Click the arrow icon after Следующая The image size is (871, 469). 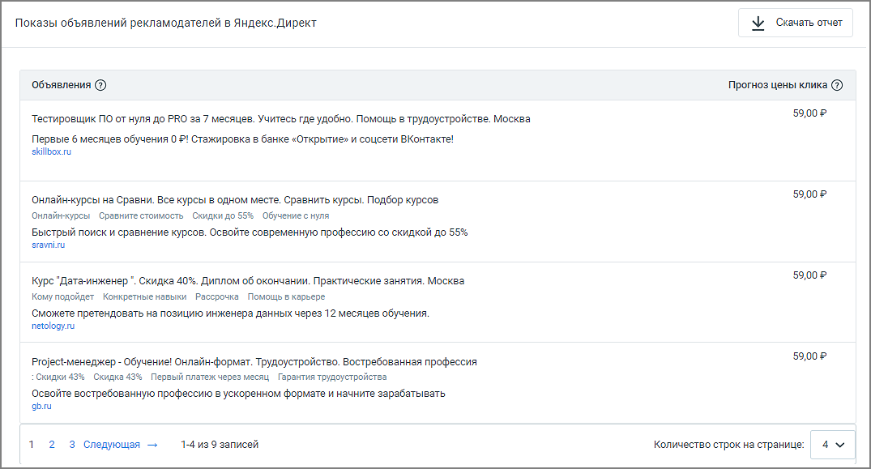pyautogui.click(x=153, y=446)
